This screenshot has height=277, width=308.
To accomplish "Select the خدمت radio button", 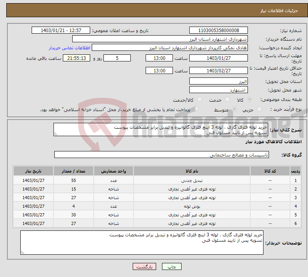I will [x=227, y=99].
